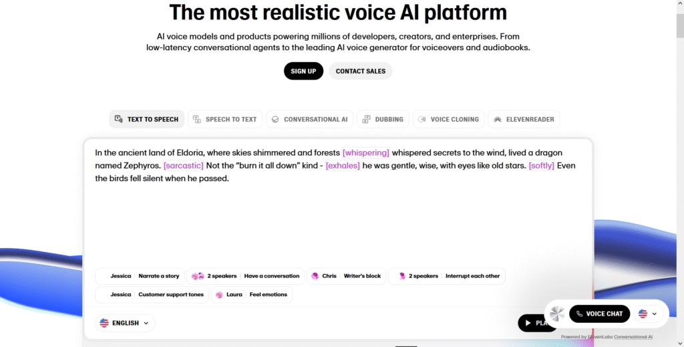Click the Contact Sales button
This screenshot has width=684, height=347.
[361, 71]
